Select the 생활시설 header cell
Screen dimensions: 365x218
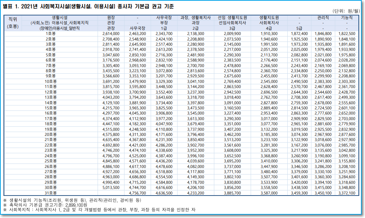point(60,18)
